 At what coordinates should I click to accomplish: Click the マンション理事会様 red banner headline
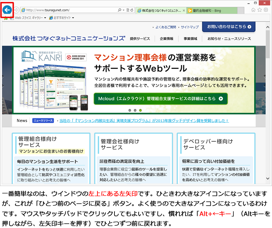tap(130, 57)
